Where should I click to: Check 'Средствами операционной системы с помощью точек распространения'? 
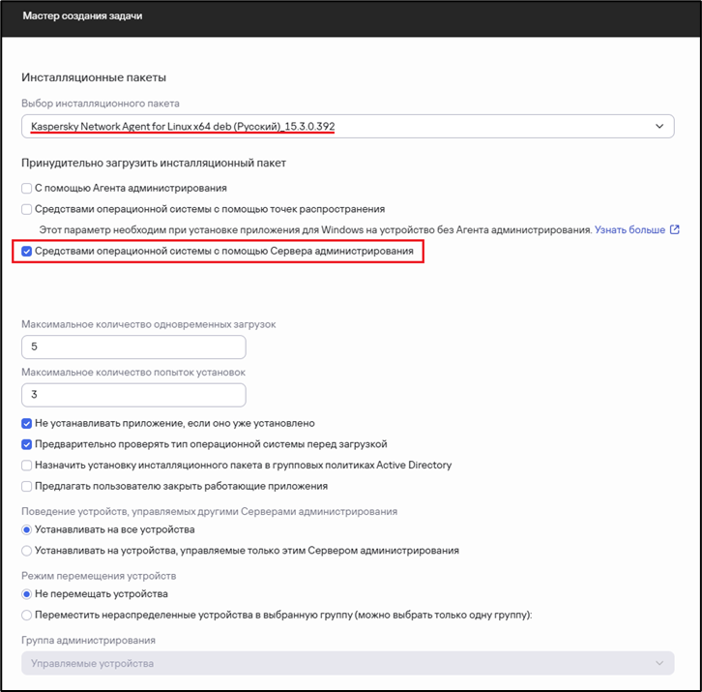coord(27,209)
